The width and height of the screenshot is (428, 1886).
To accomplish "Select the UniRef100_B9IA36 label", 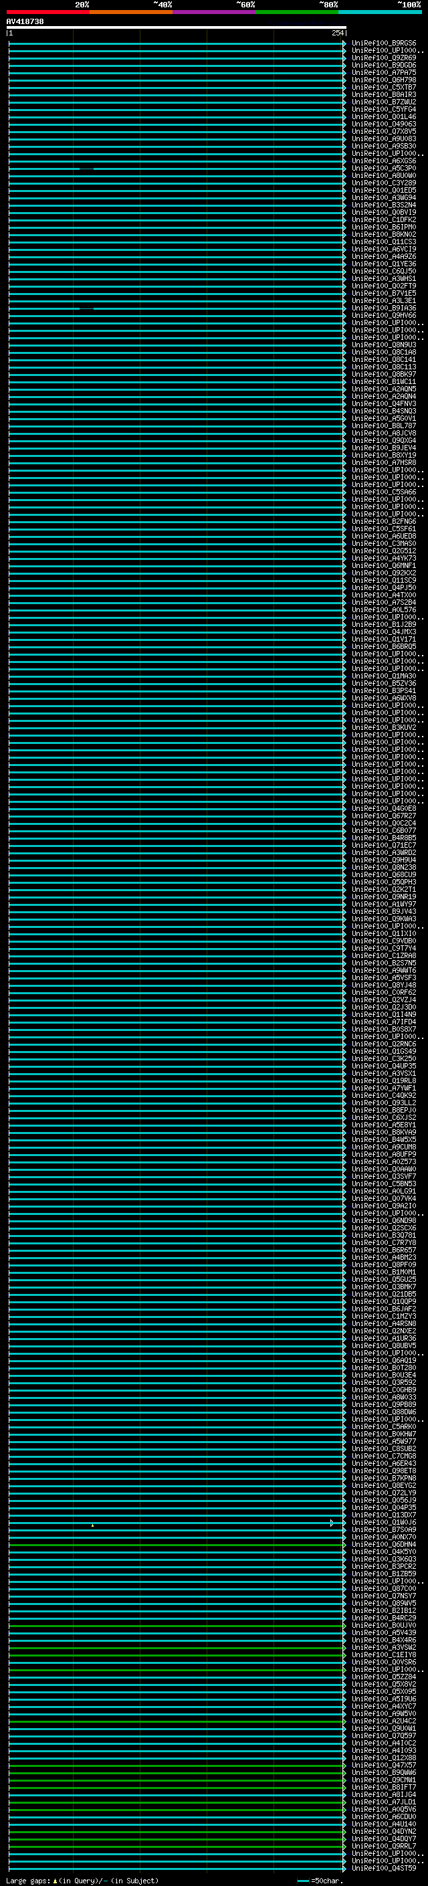I will (x=383, y=308).
